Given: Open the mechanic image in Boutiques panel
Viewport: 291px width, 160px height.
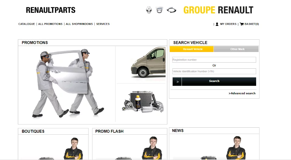Looking at the screenshot, I should [x=73, y=148].
